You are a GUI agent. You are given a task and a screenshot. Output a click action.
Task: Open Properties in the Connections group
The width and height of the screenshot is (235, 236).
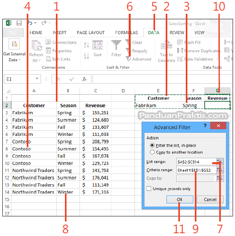[59, 51]
